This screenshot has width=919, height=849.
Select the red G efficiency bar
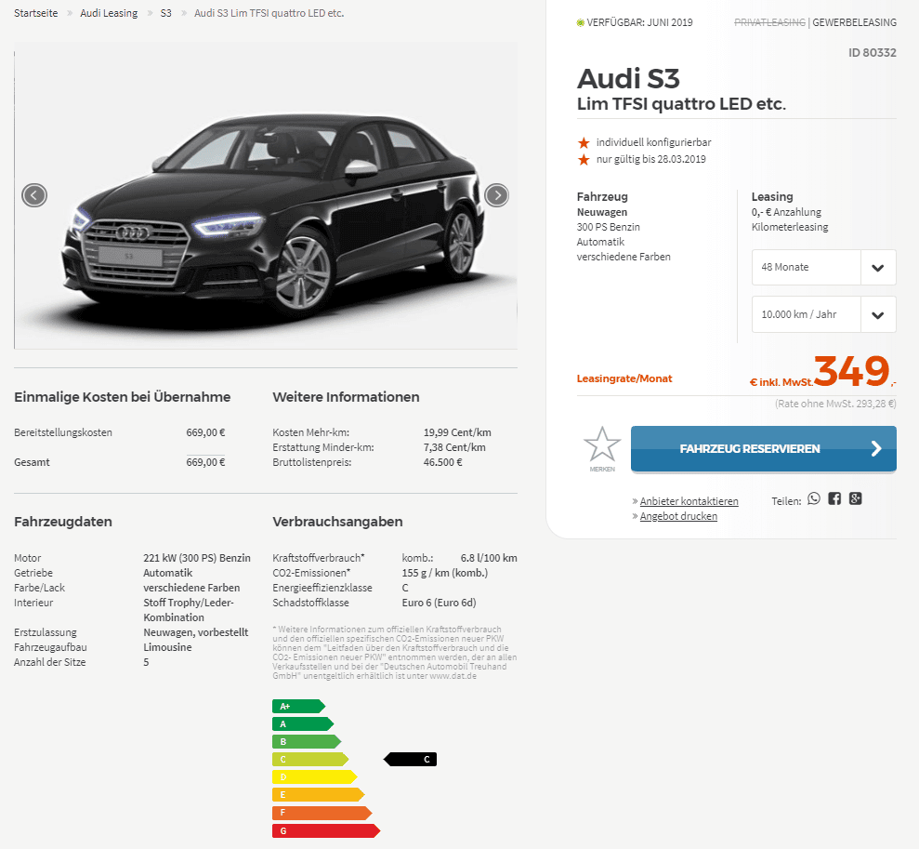click(x=326, y=830)
